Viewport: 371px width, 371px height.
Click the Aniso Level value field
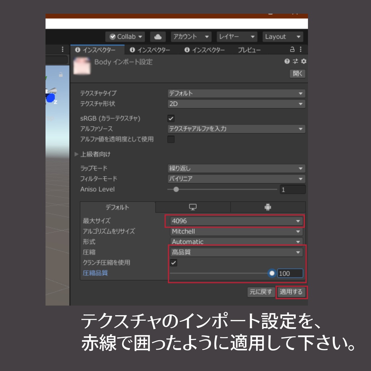click(293, 189)
